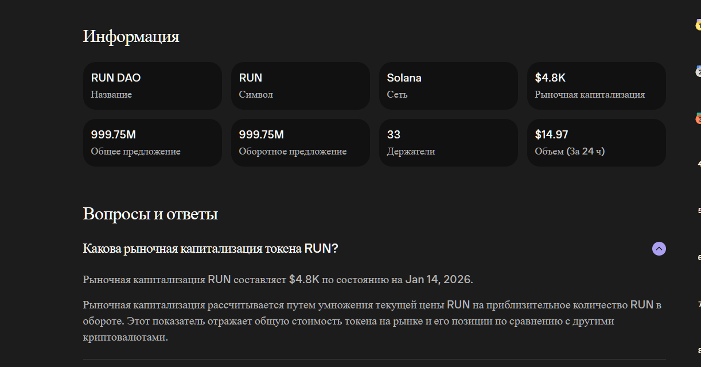
Task: Click rank number 4 in the side list
Action: [699, 164]
